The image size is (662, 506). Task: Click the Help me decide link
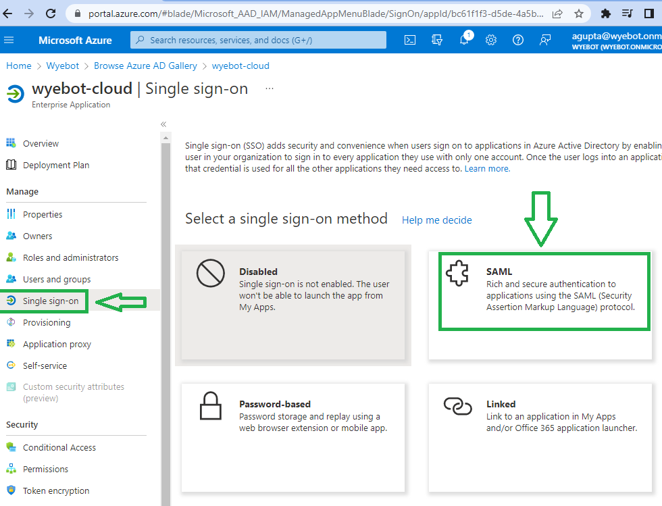pyautogui.click(x=436, y=220)
